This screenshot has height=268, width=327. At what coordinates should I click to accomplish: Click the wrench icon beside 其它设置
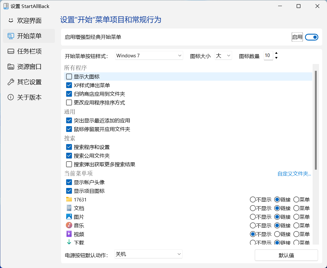click(x=11, y=82)
